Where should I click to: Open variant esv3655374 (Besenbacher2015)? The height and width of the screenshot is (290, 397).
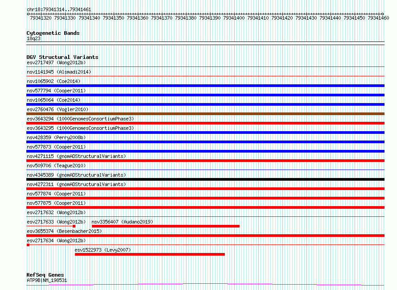click(64, 231)
